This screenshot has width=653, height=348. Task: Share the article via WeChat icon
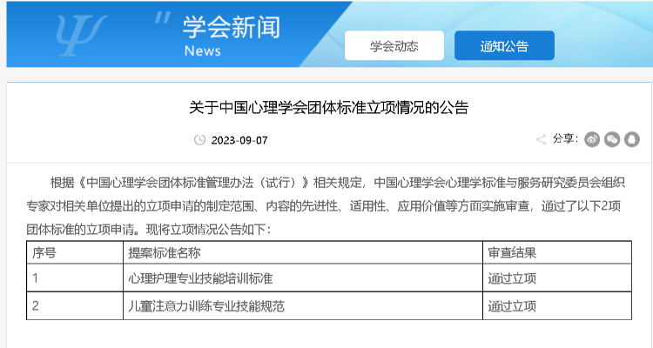tap(612, 139)
